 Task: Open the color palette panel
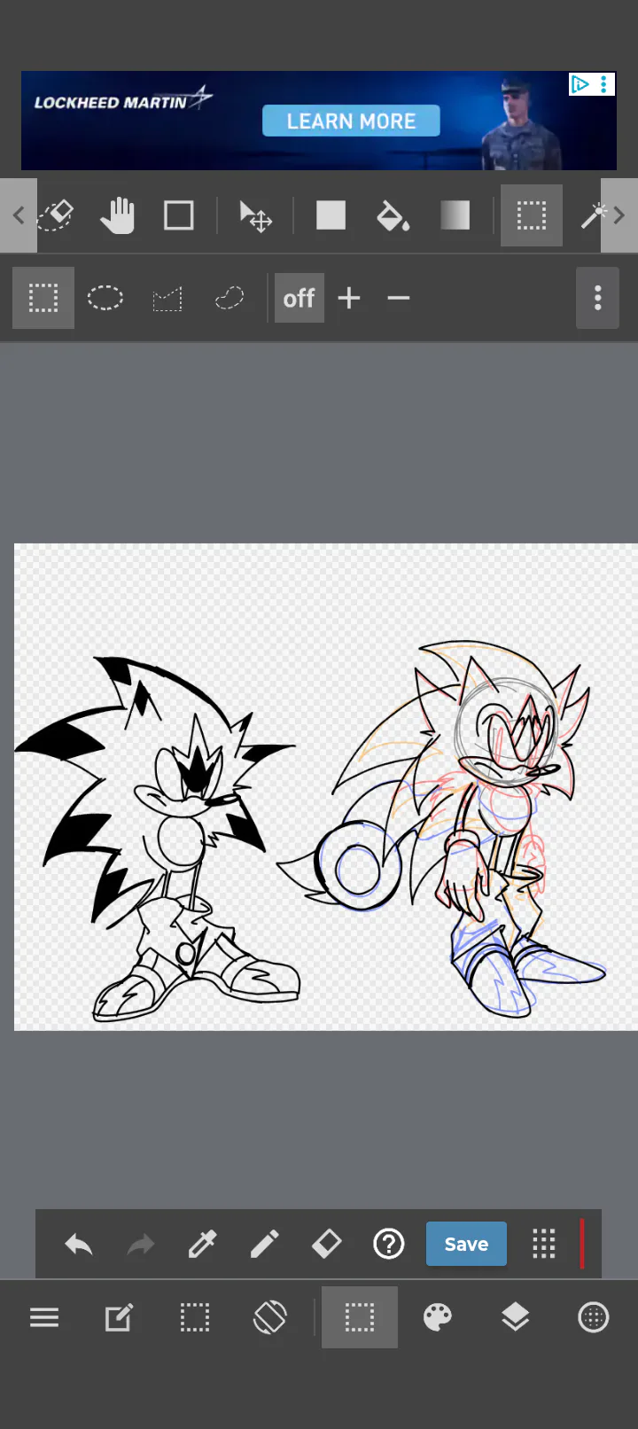[438, 1317]
